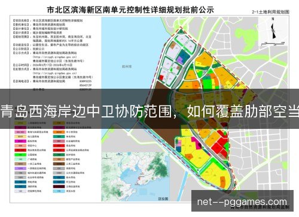Click the 广场用地 mint legend swatch
Image resolution: width=299 pixels, height=217 pixels.
point(20,159)
